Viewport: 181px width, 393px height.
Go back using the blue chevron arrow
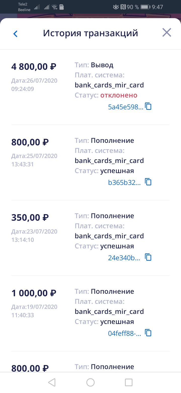(x=15, y=34)
